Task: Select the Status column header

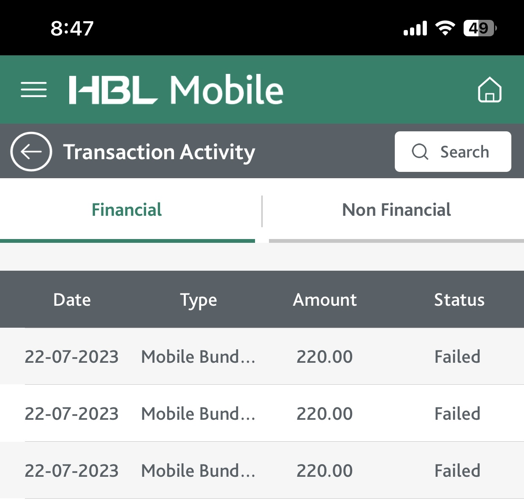Action: (459, 300)
